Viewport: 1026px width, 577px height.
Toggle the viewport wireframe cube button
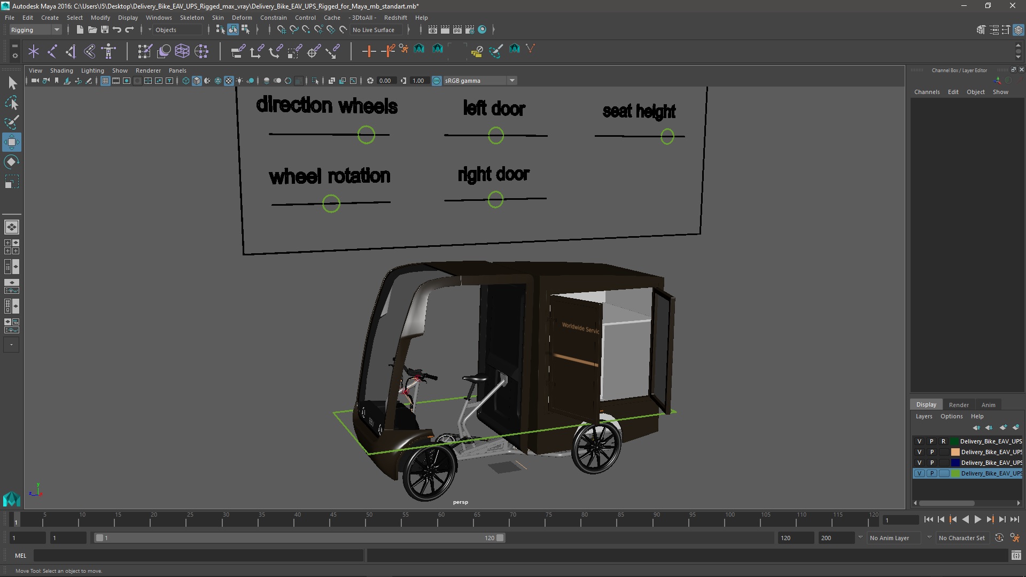click(186, 81)
